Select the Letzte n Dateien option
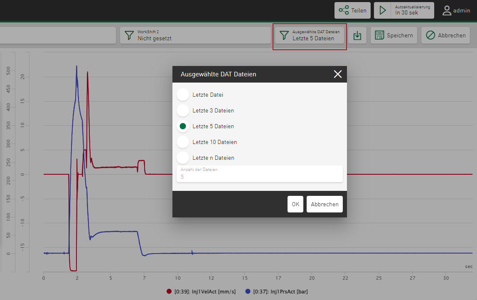 click(183, 158)
